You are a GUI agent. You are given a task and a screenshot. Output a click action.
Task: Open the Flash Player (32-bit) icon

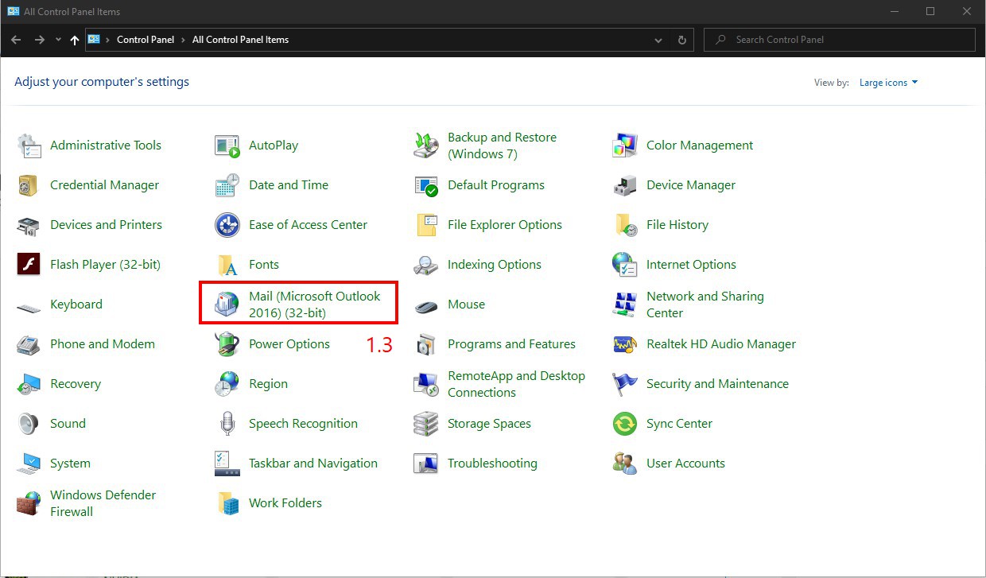point(29,265)
